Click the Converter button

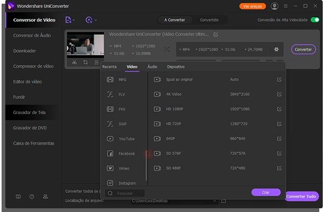click(303, 50)
